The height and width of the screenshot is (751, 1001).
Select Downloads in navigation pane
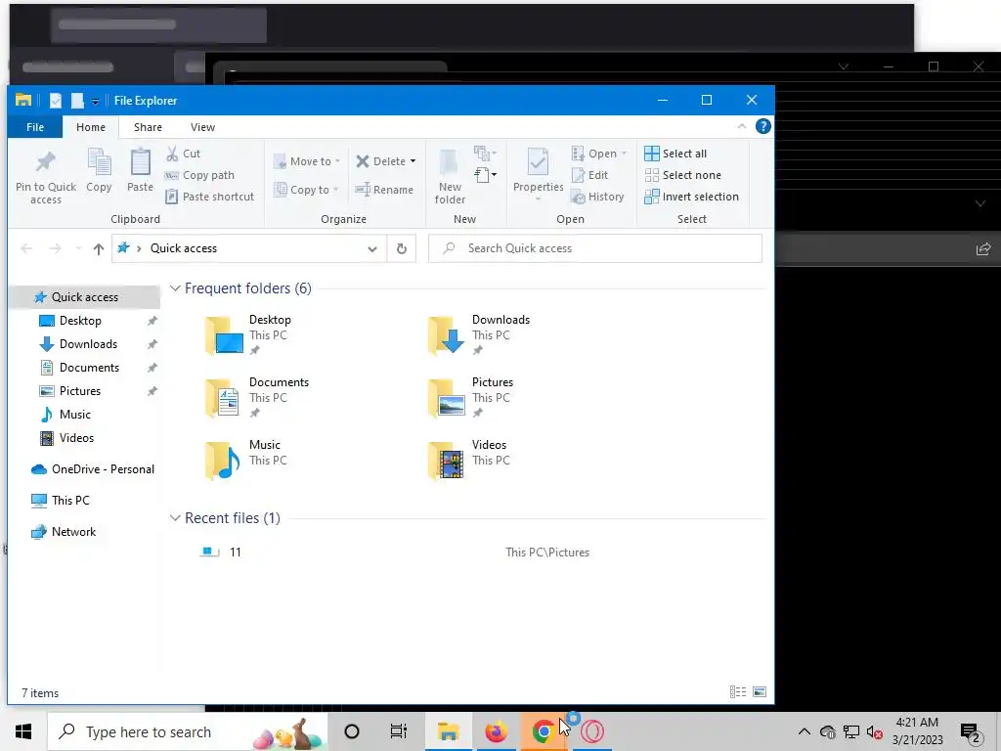[x=88, y=344]
